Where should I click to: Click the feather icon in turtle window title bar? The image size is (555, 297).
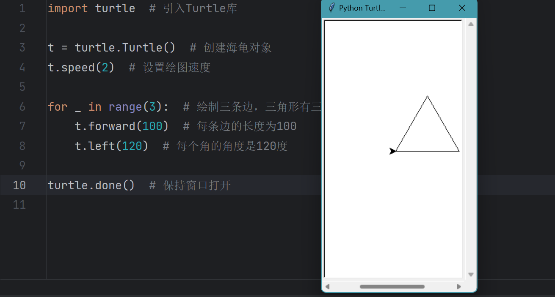click(x=332, y=8)
